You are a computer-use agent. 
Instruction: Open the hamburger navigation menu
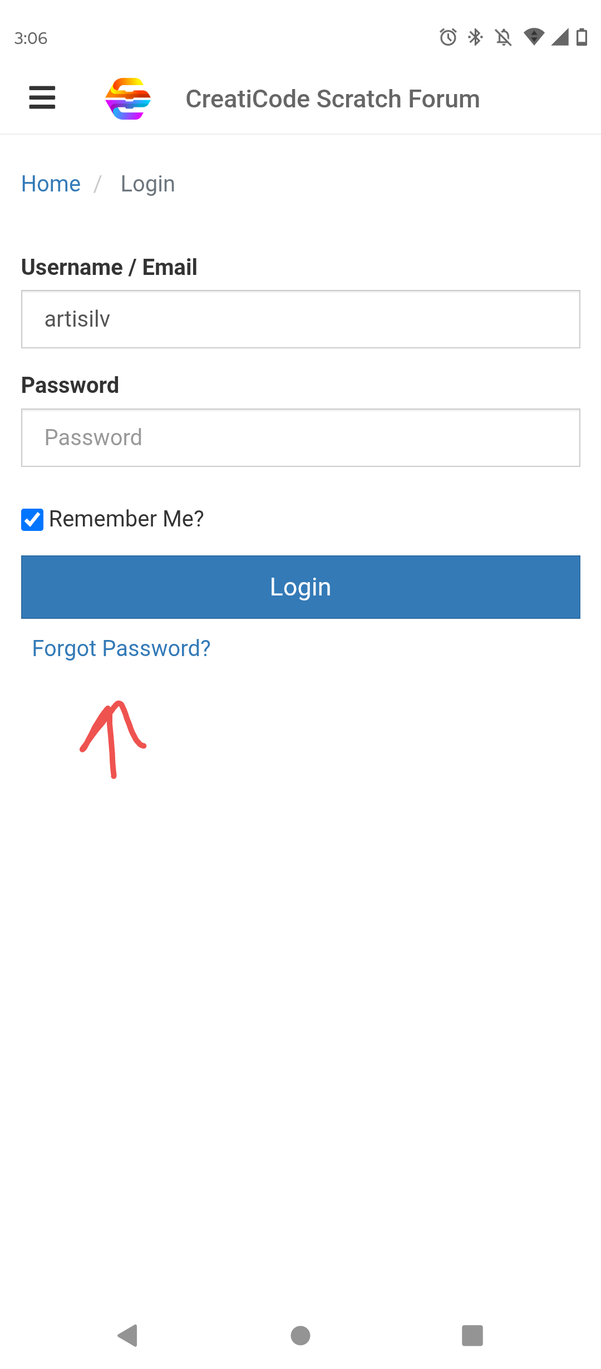click(x=42, y=98)
